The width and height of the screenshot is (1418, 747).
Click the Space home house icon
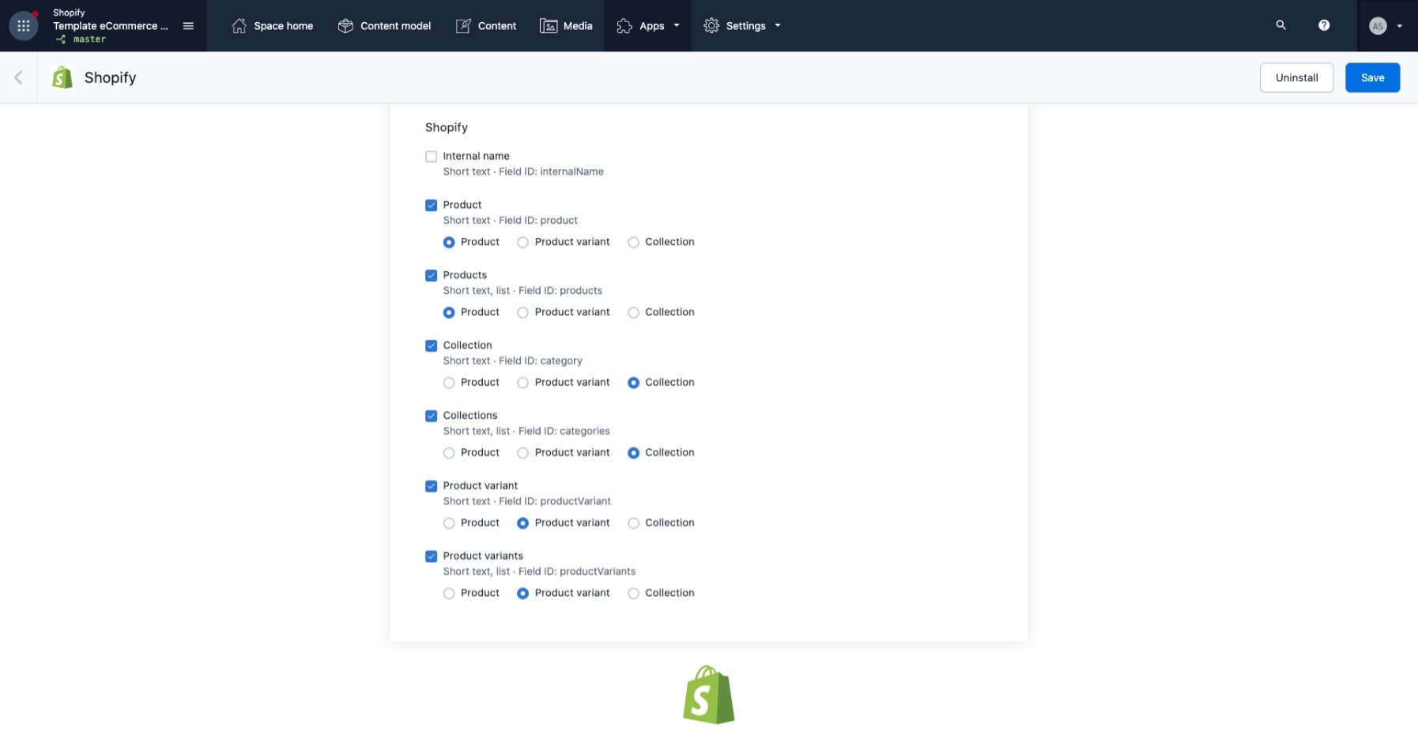[x=239, y=26]
